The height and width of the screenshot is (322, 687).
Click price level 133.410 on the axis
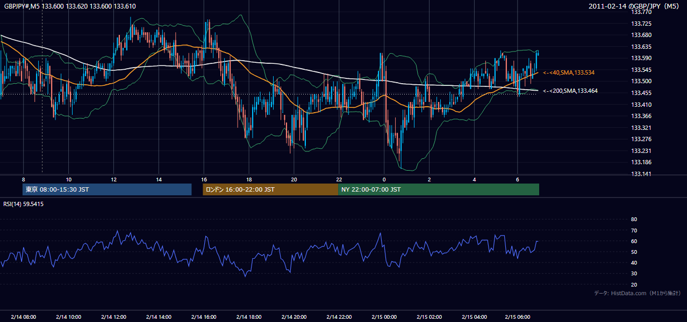[641, 105]
